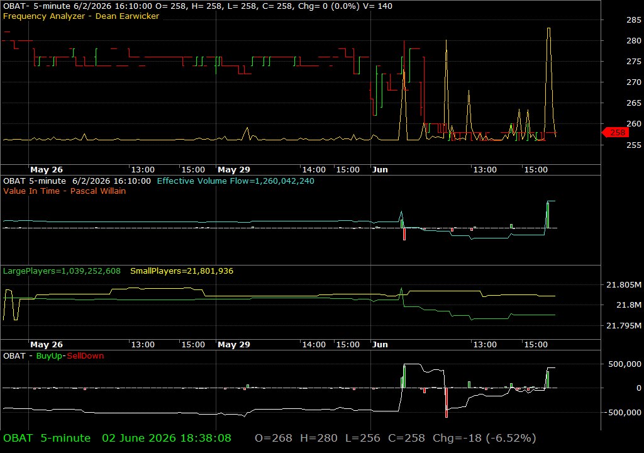644x453 pixels.
Task: Click the status bar Chg=-18 (-6.52%) value
Action: point(484,438)
